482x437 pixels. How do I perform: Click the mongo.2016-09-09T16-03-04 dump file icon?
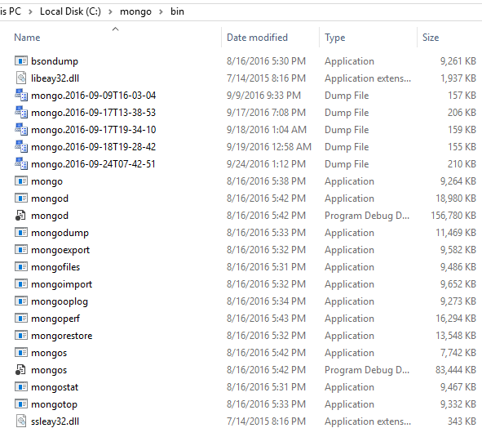pyautogui.click(x=21, y=96)
